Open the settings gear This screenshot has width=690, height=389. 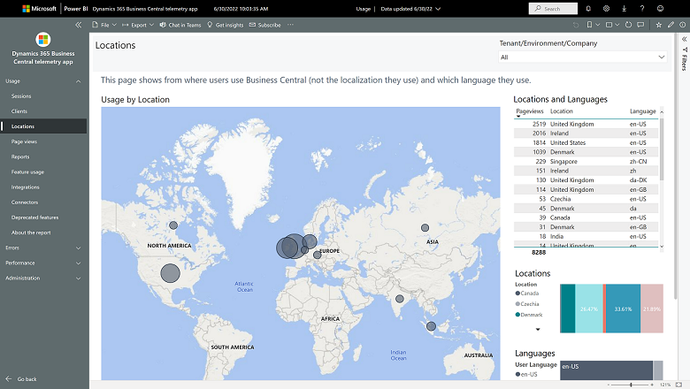[606, 8]
